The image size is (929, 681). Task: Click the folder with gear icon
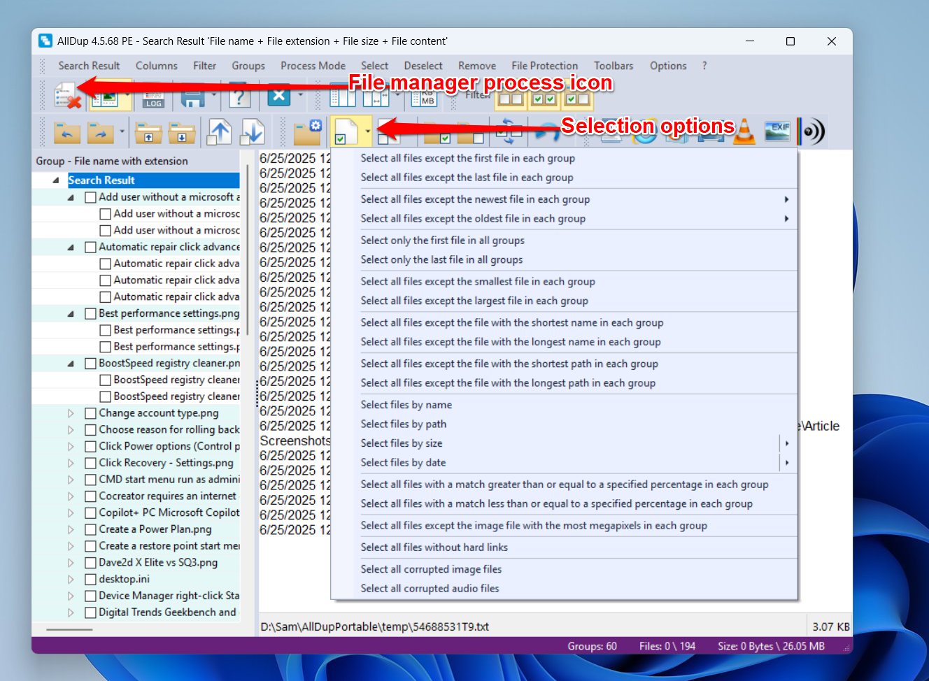coord(308,131)
